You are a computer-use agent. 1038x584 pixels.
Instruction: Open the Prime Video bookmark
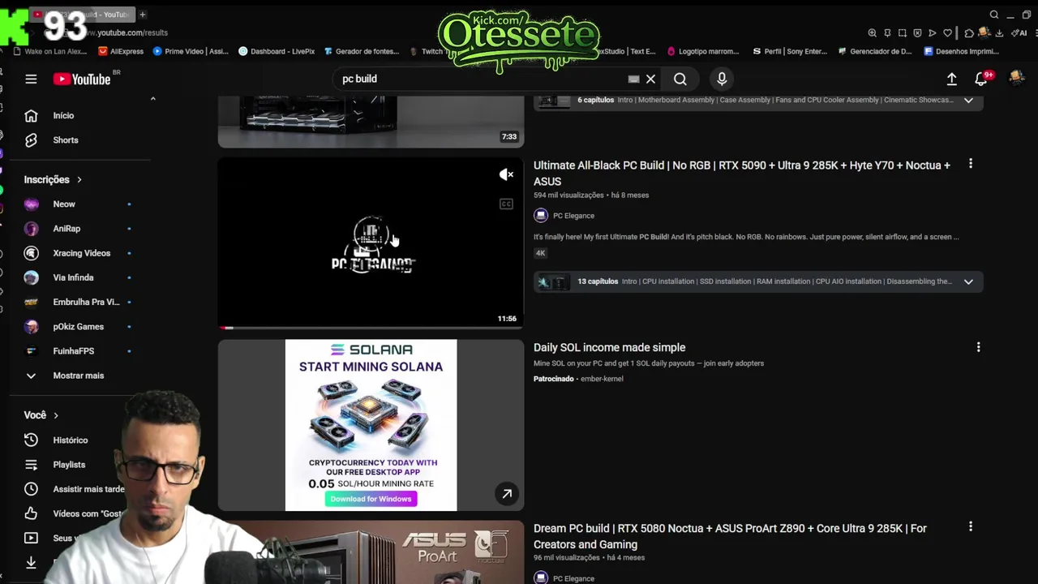[x=191, y=51]
